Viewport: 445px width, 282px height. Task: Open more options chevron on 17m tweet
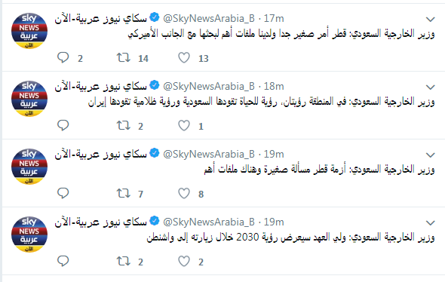pos(431,20)
